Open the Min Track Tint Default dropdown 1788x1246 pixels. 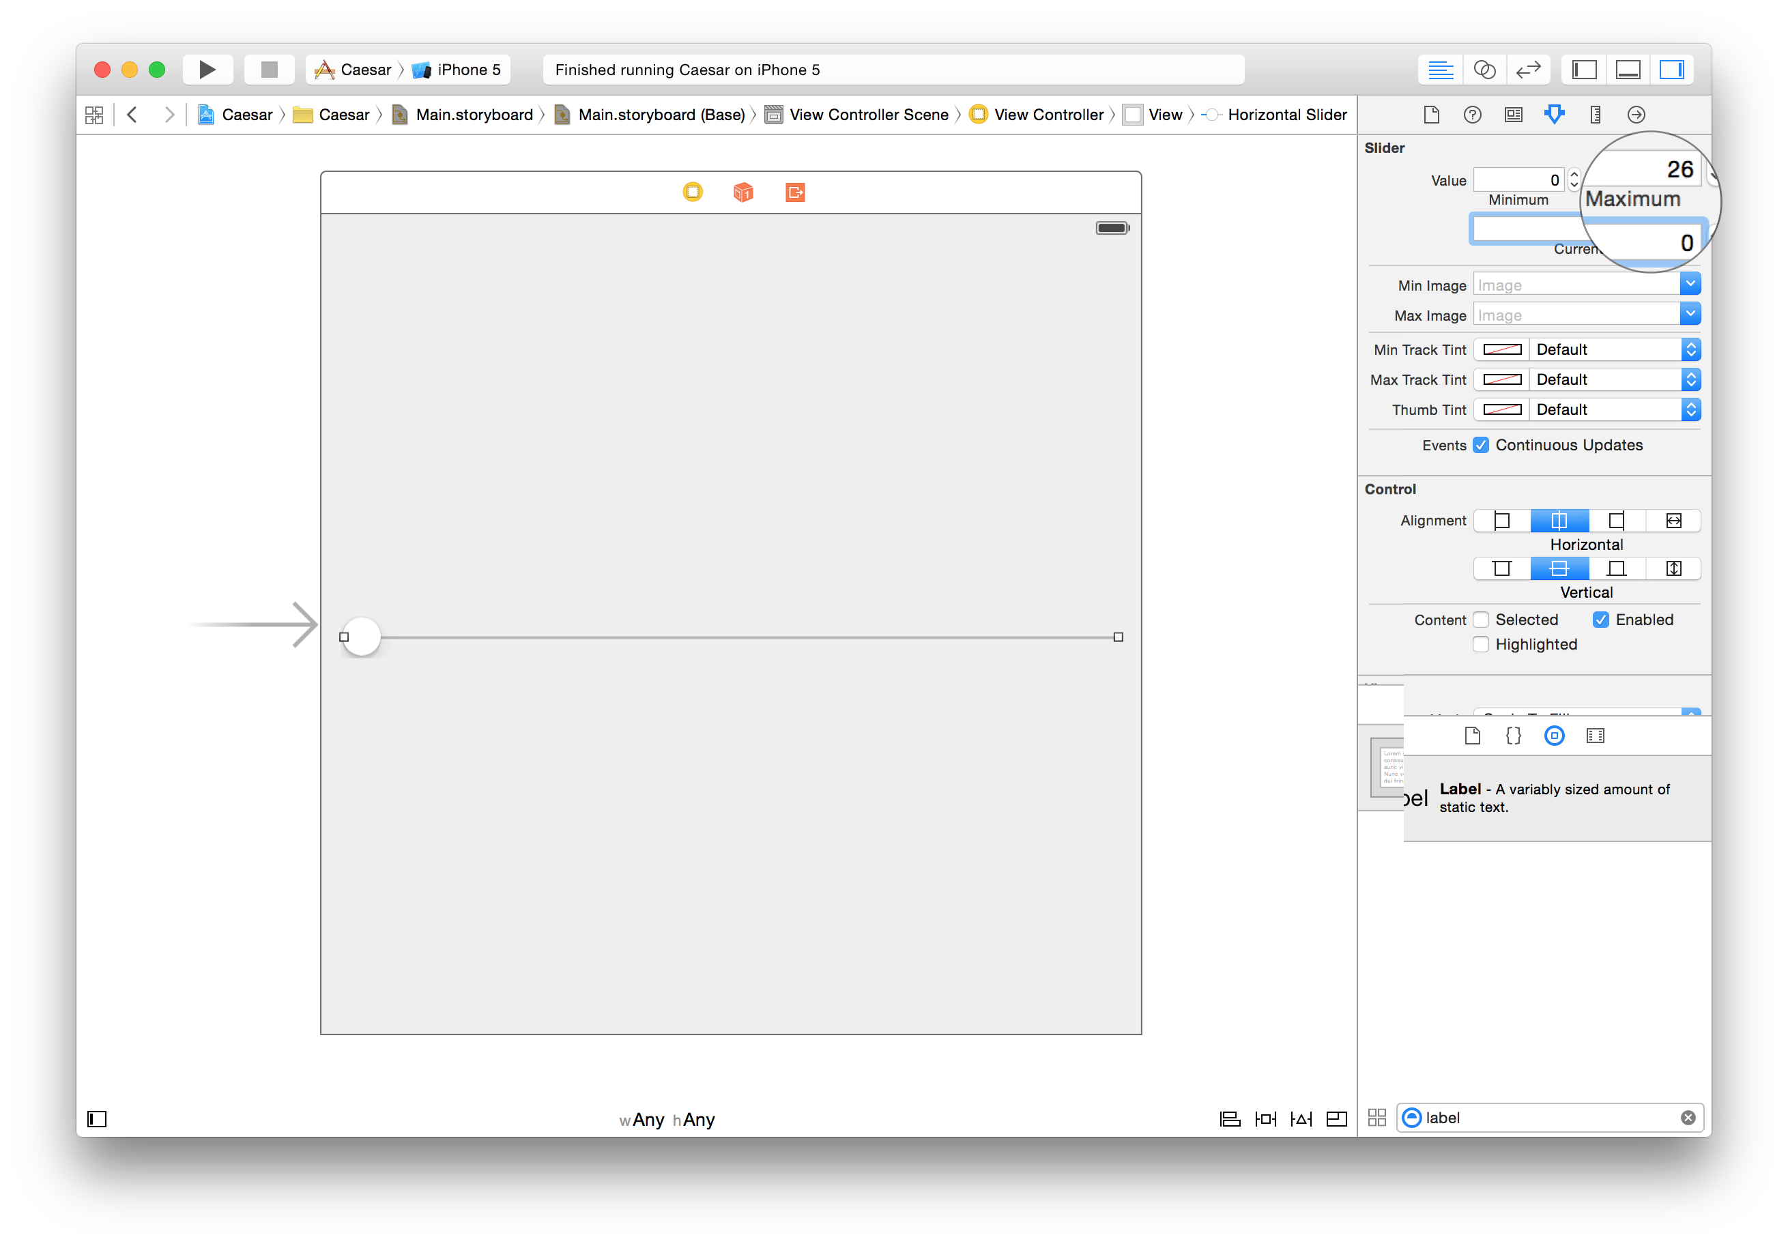(x=1615, y=349)
